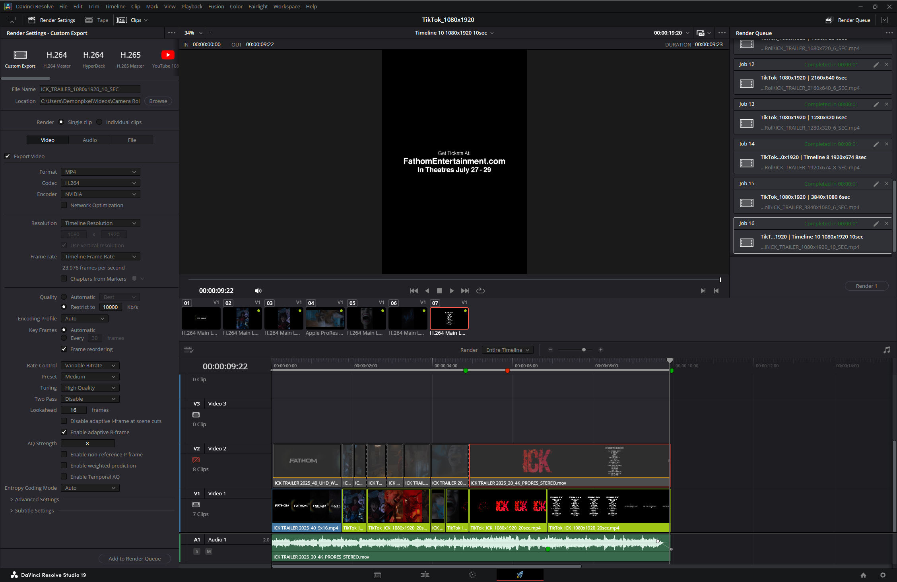Open the viewer zoom 34% dropdown
The image size is (897, 582).
coord(194,33)
